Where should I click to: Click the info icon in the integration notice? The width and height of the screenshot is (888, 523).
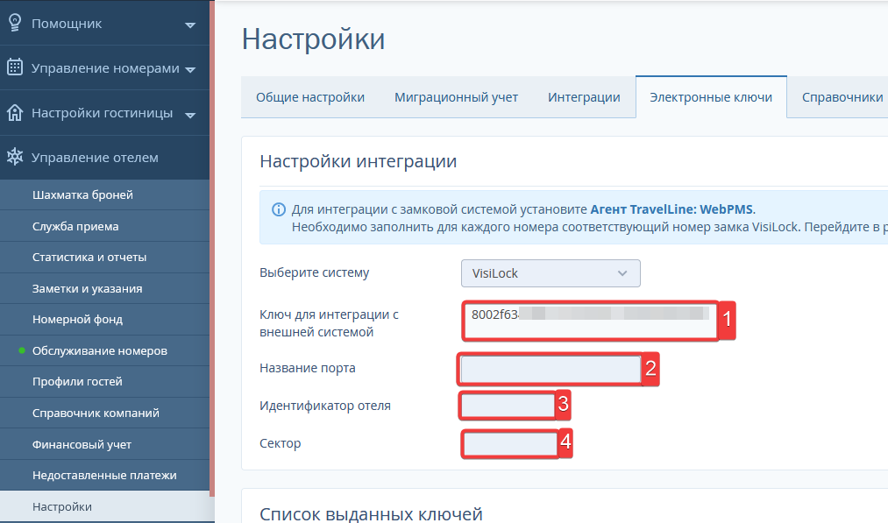pos(279,209)
